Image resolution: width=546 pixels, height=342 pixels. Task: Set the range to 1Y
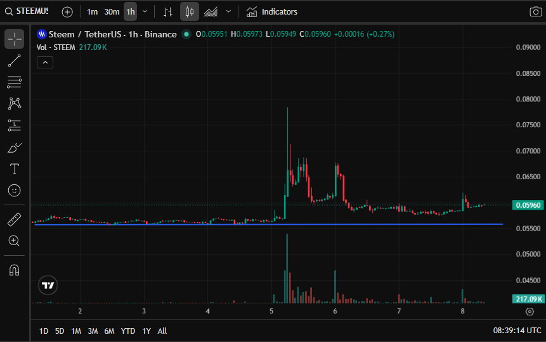click(146, 331)
